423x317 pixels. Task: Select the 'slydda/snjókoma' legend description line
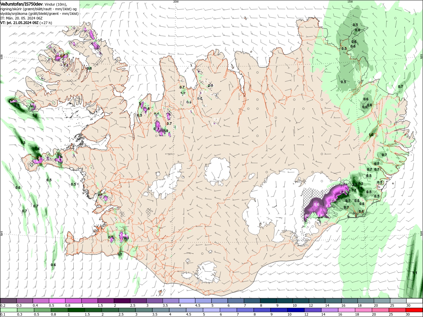39,14
